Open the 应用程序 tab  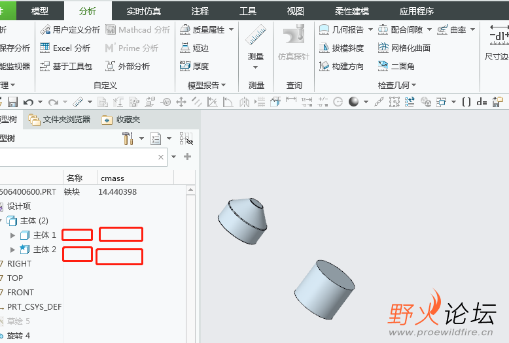tap(417, 11)
